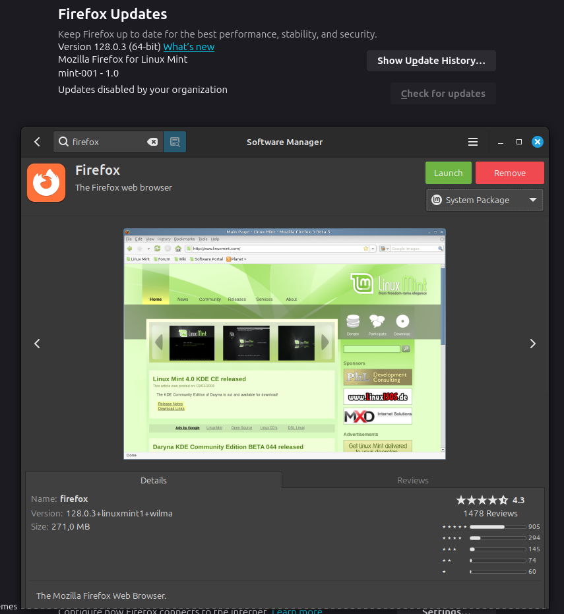Click the five-star rating bar
This screenshot has width=564, height=614.
pos(498,527)
